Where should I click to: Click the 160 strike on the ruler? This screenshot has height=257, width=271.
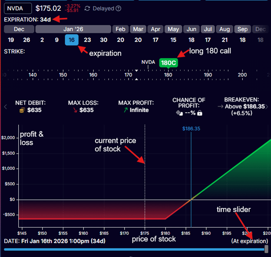click(x=93, y=75)
